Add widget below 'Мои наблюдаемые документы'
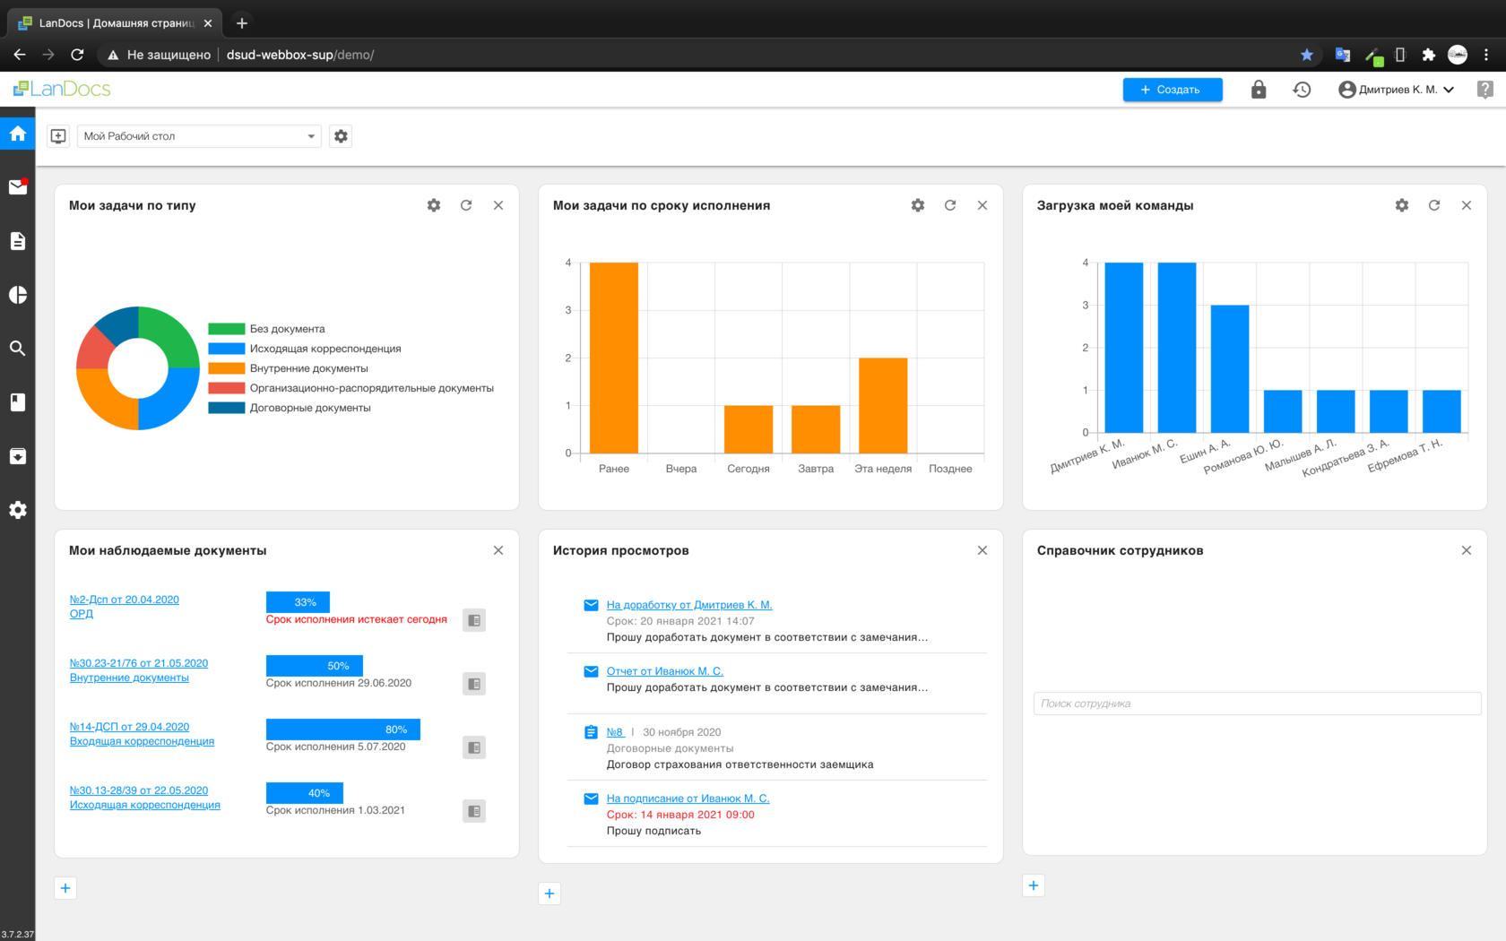Image resolution: width=1506 pixels, height=941 pixels. click(65, 888)
